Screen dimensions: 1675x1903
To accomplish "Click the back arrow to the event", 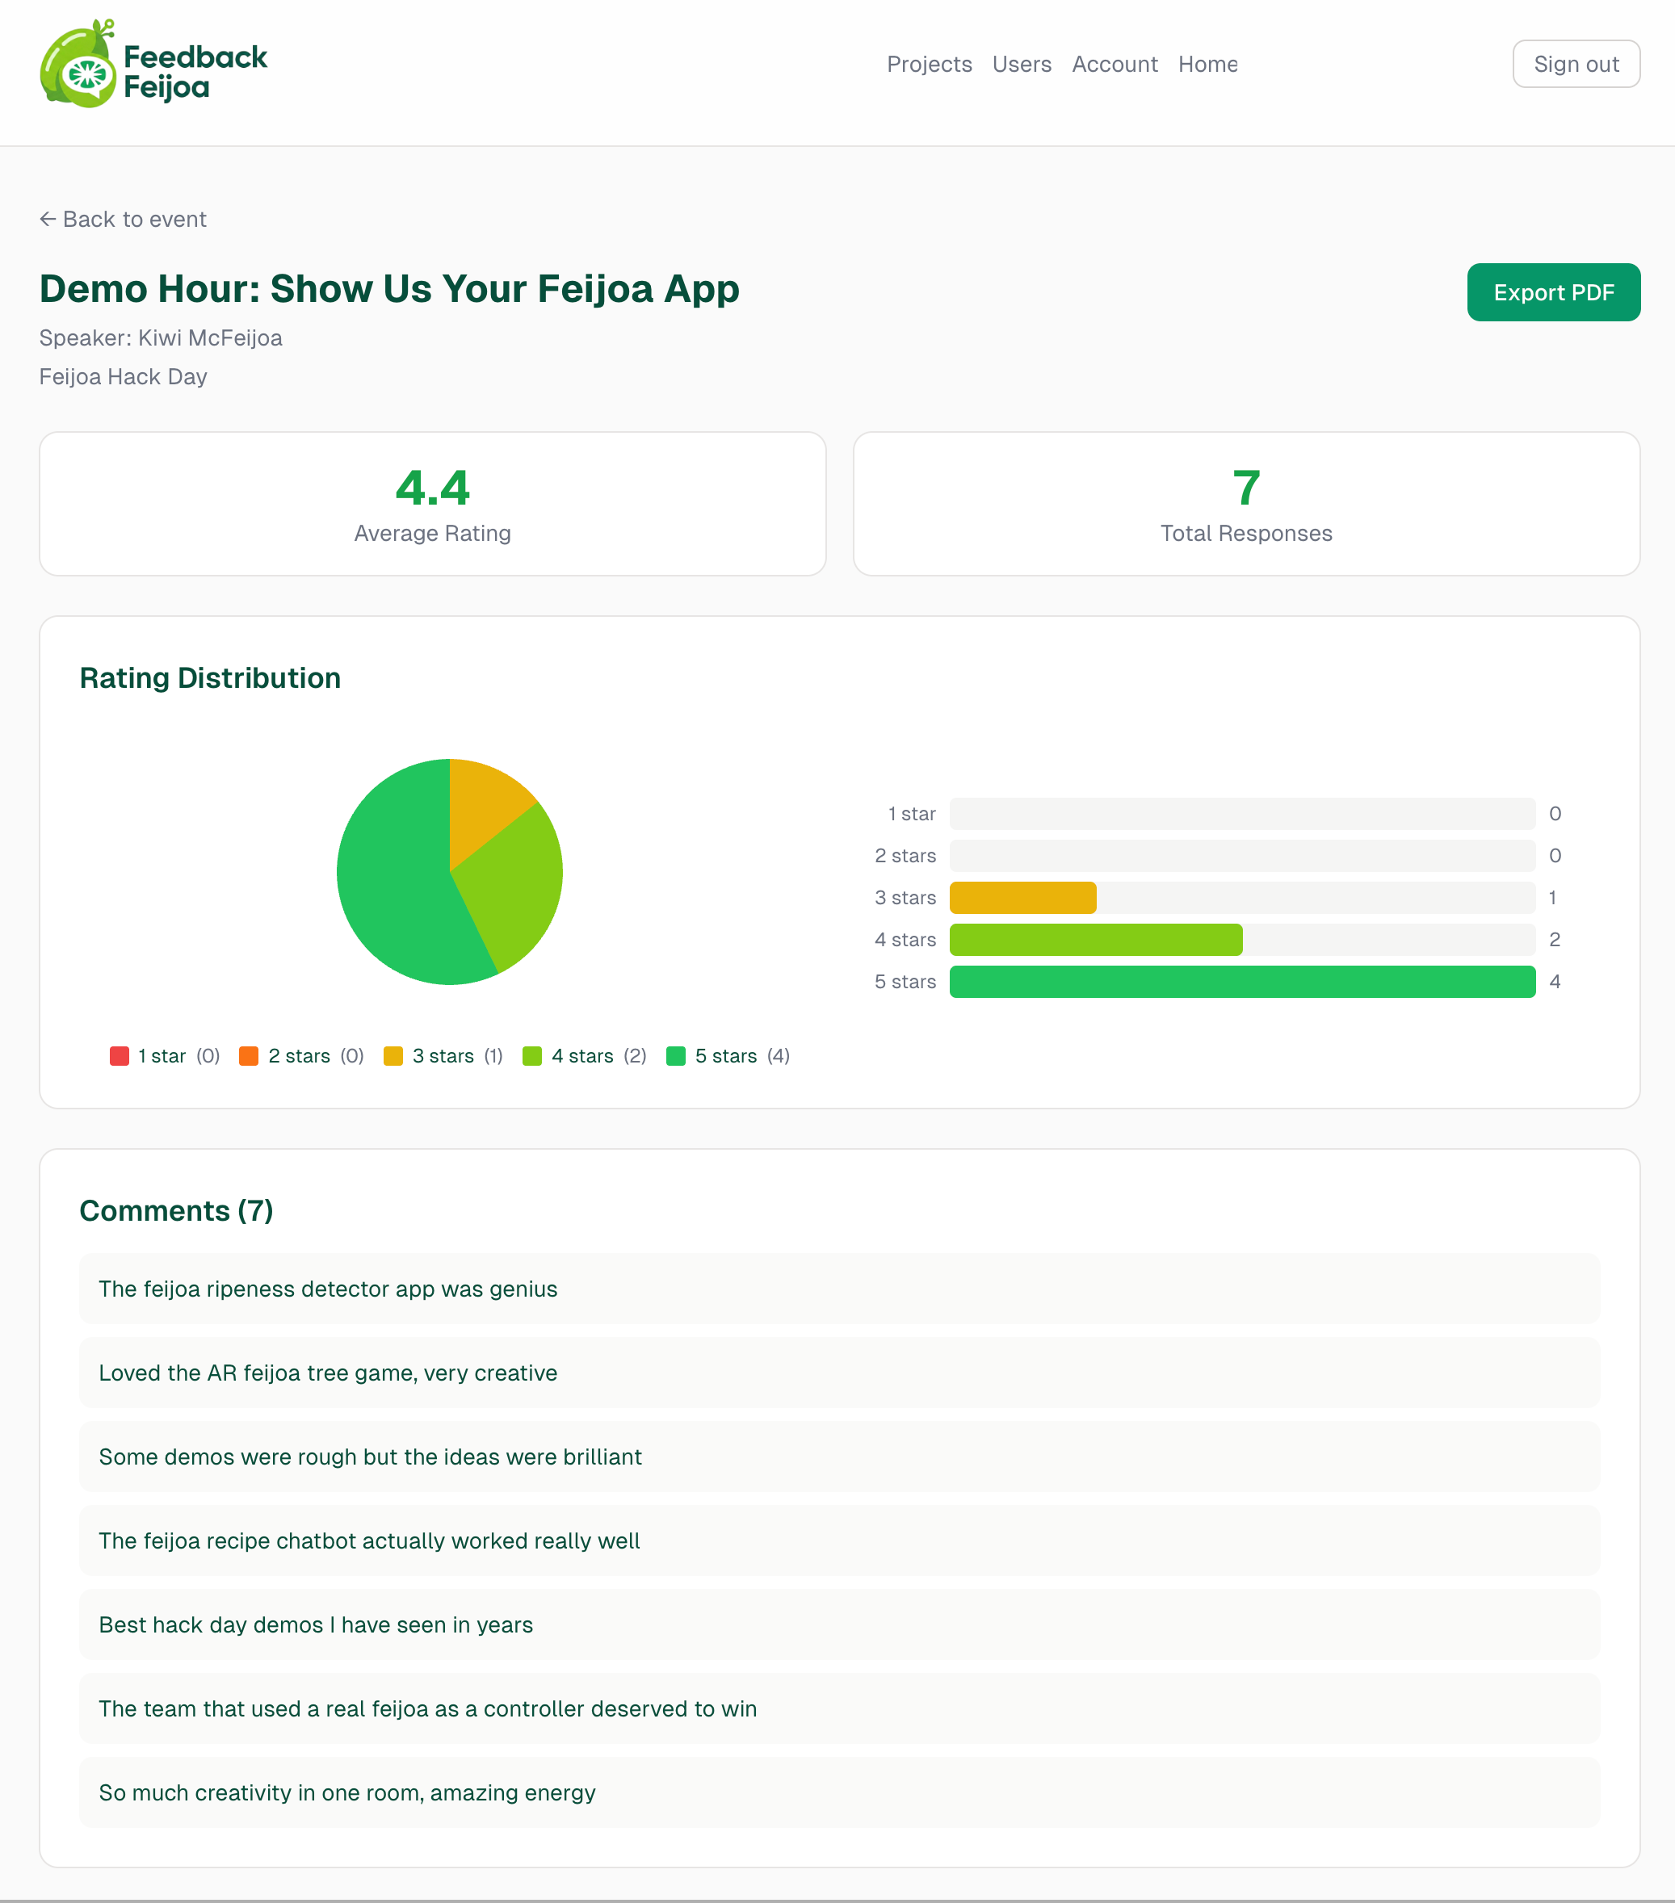I will click(48, 219).
